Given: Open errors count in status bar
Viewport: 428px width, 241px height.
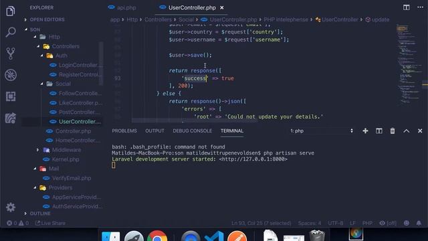Looking at the screenshot, I should (x=12, y=223).
